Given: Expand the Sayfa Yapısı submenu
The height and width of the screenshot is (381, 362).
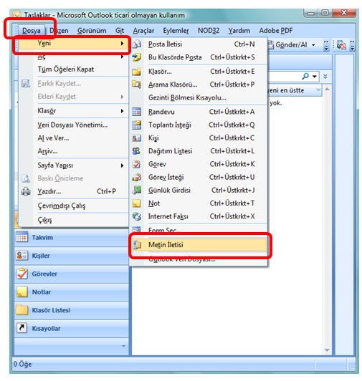Looking at the screenshot, I should point(122,165).
